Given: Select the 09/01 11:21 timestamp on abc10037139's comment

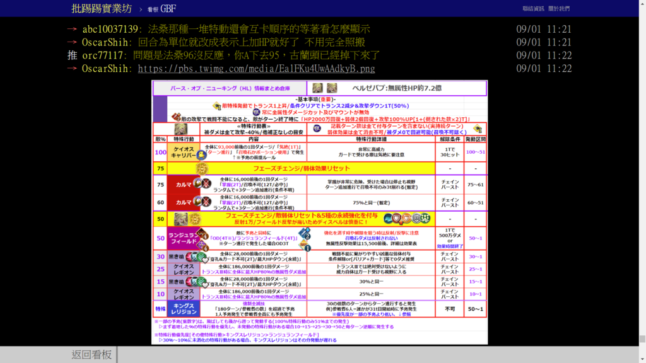Looking at the screenshot, I should point(544,29).
